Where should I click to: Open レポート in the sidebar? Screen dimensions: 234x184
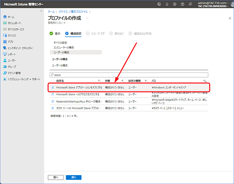pyautogui.click(x=10, y=54)
